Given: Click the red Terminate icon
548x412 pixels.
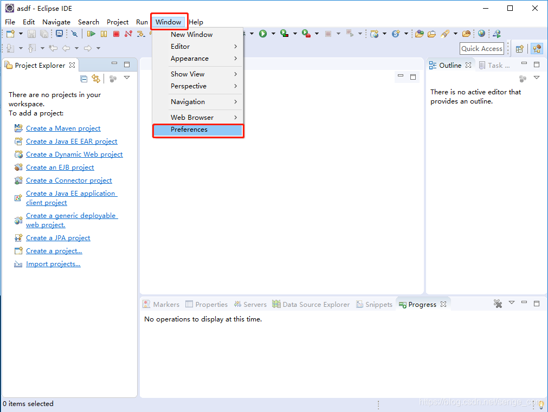Looking at the screenshot, I should pos(116,34).
